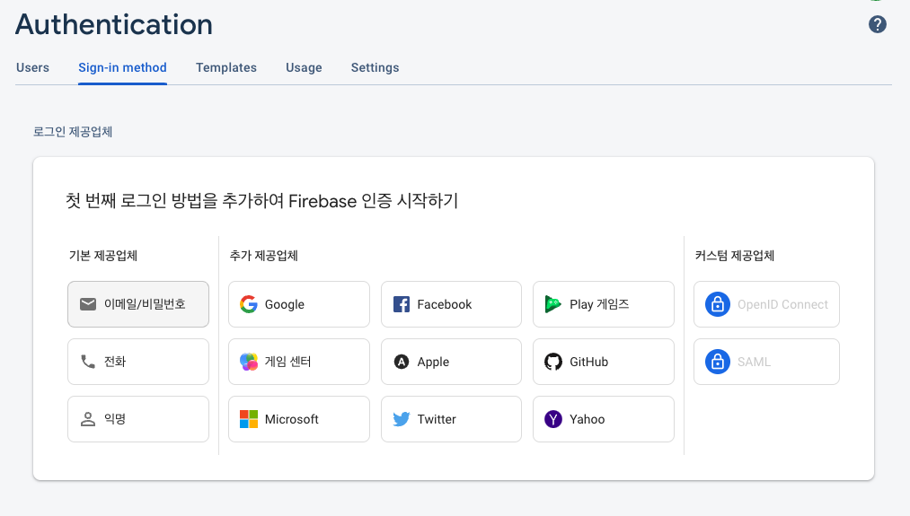Click the SAML lock icon
This screenshot has height=516, width=910.
(x=718, y=362)
